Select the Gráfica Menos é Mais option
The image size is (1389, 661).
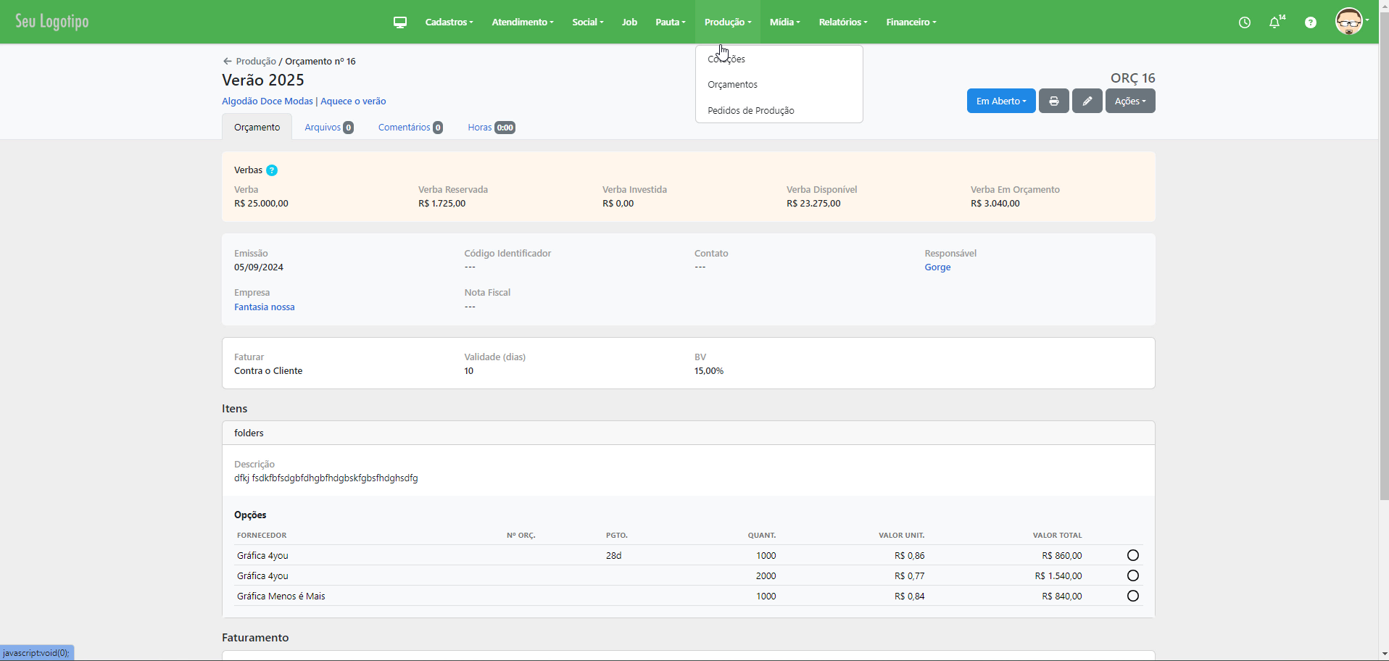tap(1132, 596)
